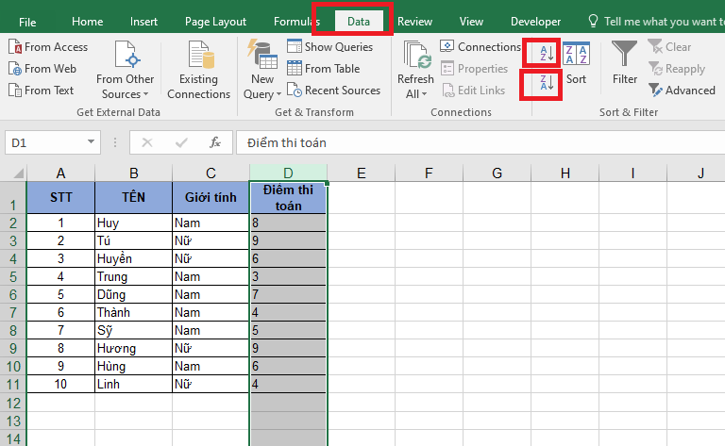Switch to the Page Layout tab
The height and width of the screenshot is (446, 725).
[x=215, y=22]
